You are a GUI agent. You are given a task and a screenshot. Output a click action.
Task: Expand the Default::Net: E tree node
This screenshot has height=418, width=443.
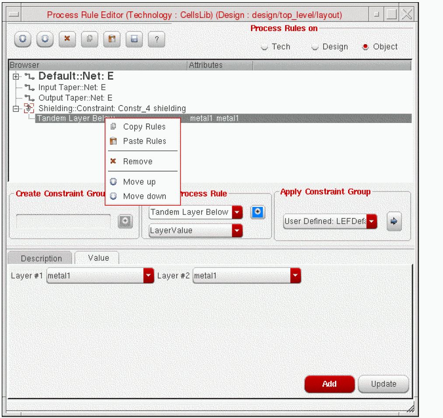pos(16,77)
